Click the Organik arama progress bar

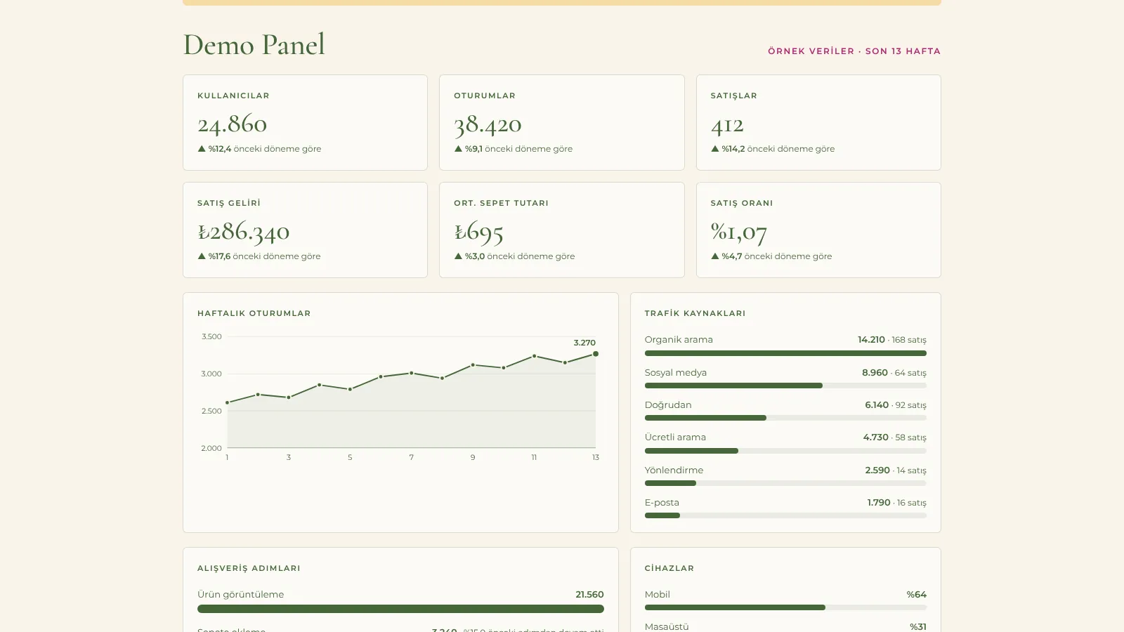point(785,353)
